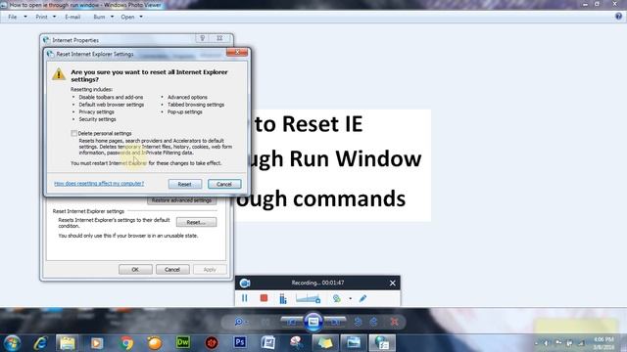The width and height of the screenshot is (627, 352).
Task: Launch Internet Explorer from the taskbar
Action: 40,343
